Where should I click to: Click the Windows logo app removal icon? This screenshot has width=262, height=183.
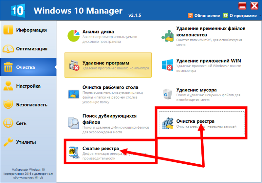pos(168,65)
